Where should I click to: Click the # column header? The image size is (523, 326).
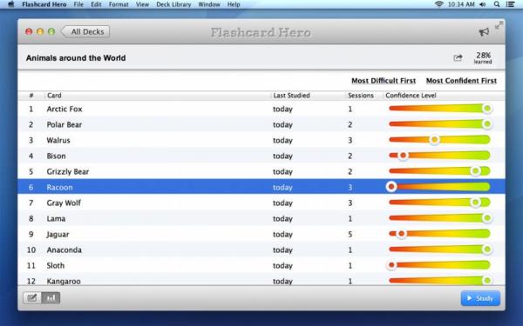click(31, 96)
